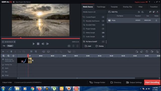
Task: Switch to the Media Source tab
Action: [88, 7]
